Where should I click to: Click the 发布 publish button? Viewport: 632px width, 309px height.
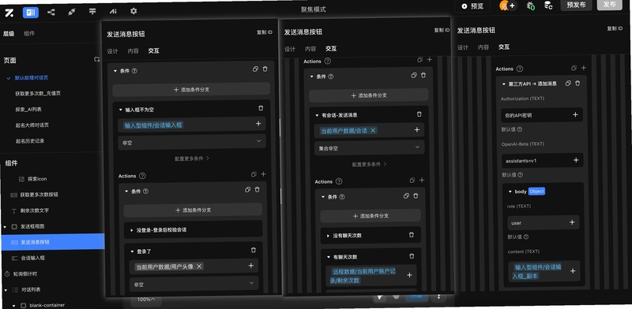click(x=609, y=4)
